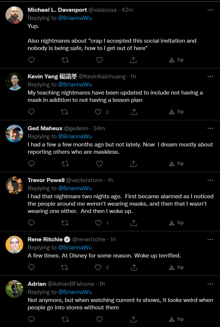The height and width of the screenshot is (327, 220).
Task: Share Rene Ritchie's tweet
Action: (x=134, y=267)
